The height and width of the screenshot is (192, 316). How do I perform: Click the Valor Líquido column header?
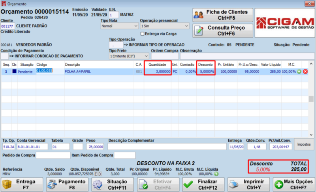pos(271,65)
